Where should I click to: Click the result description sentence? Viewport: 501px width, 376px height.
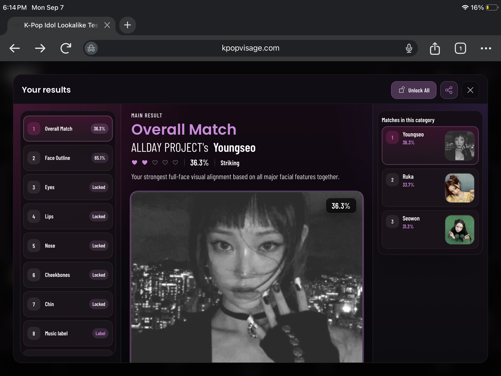click(235, 177)
